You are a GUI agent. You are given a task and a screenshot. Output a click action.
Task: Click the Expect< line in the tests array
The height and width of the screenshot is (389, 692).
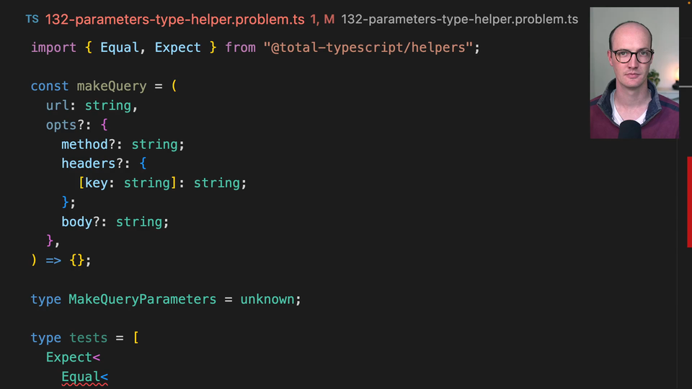(x=72, y=357)
